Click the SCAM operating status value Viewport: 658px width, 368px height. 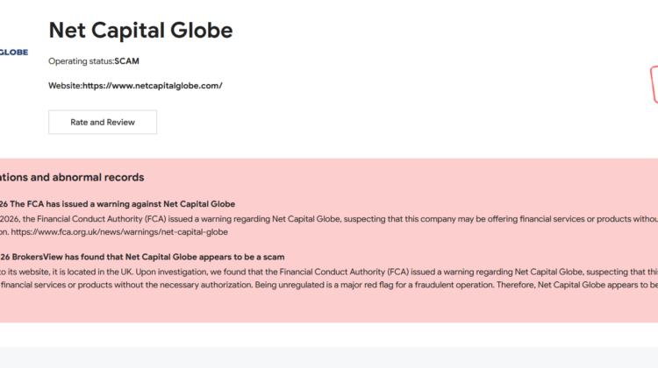click(x=127, y=61)
